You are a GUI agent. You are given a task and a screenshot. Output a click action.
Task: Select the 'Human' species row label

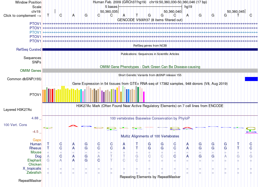pyautogui.click(x=36, y=144)
